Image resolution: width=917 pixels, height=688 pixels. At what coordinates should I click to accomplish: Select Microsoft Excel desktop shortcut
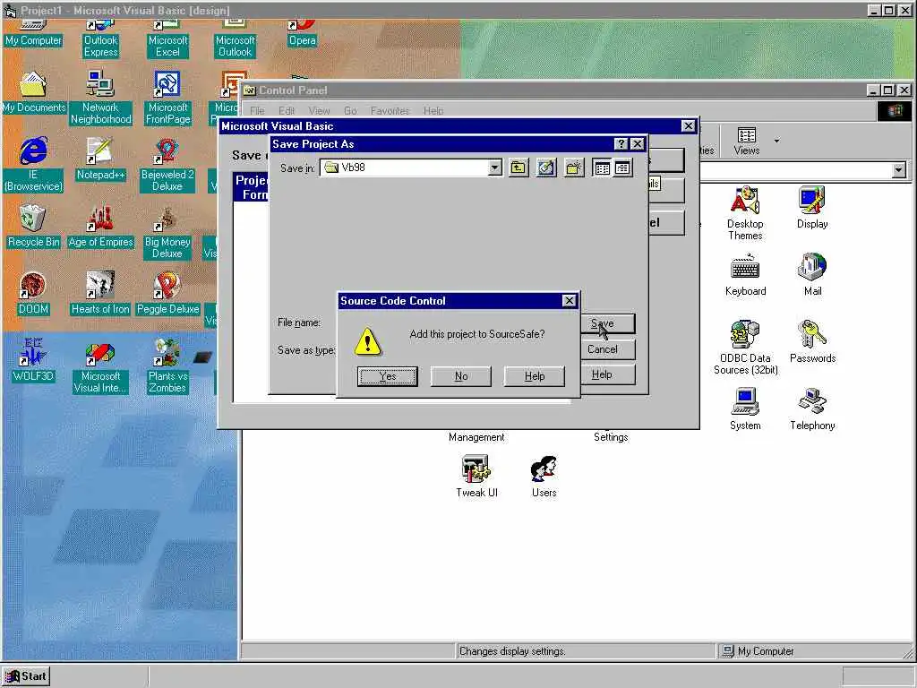click(x=167, y=39)
